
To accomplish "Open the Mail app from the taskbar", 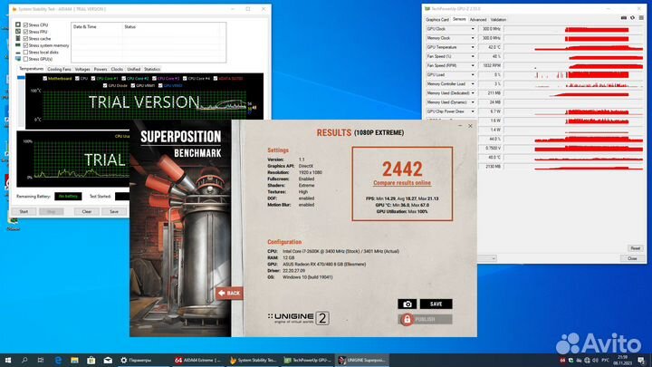I will pos(108,361).
